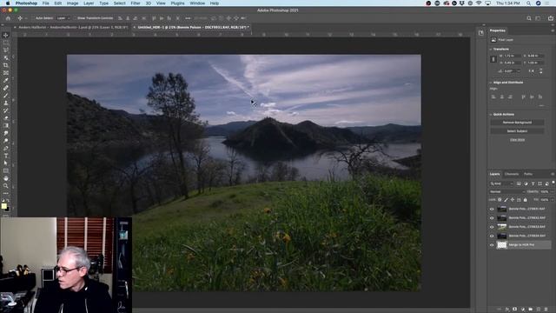Select the Gradient tool

click(x=6, y=125)
